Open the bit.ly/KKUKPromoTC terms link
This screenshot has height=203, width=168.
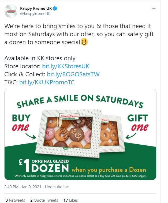(x=47, y=82)
